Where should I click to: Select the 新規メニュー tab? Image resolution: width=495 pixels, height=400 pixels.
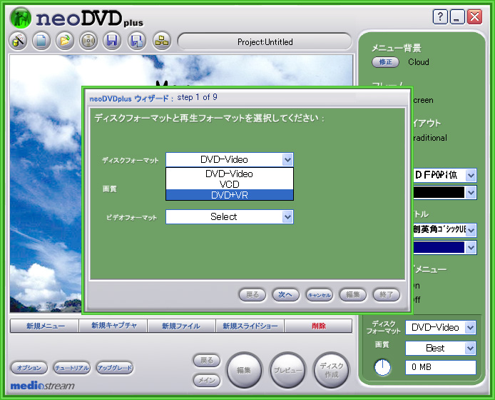coord(44,326)
